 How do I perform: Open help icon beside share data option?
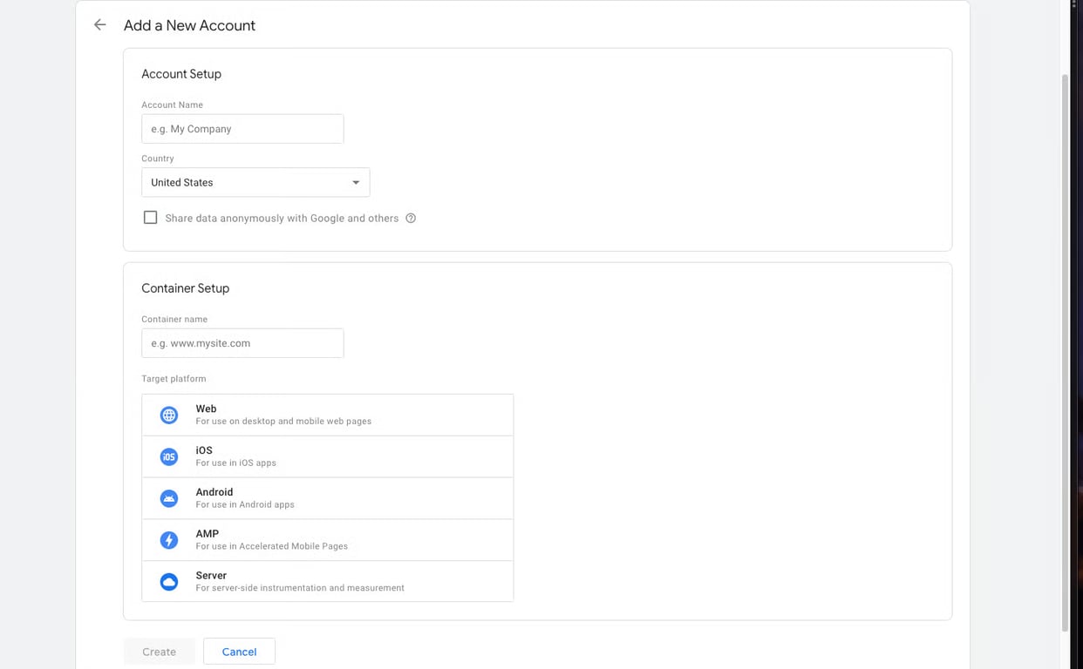pyautogui.click(x=411, y=219)
